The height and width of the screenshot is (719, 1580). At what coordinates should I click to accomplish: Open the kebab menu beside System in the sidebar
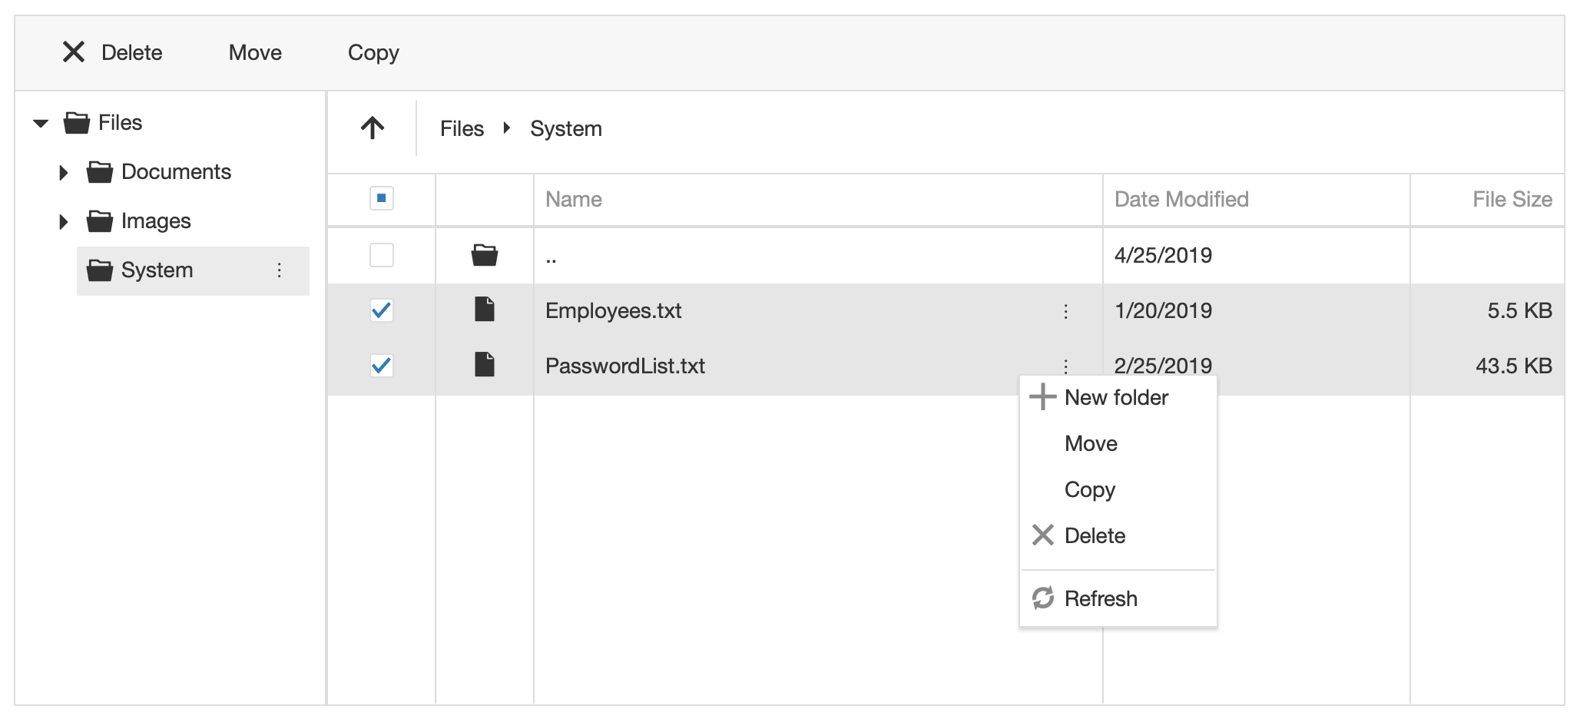[280, 270]
